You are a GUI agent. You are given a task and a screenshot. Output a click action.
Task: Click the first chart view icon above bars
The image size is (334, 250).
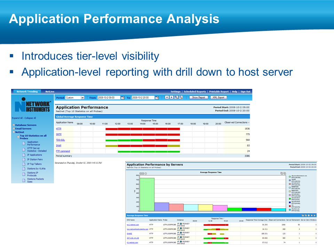[x=141, y=174]
